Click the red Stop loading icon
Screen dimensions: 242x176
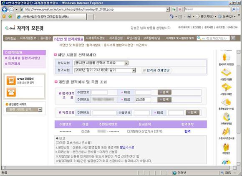coord(180,10)
